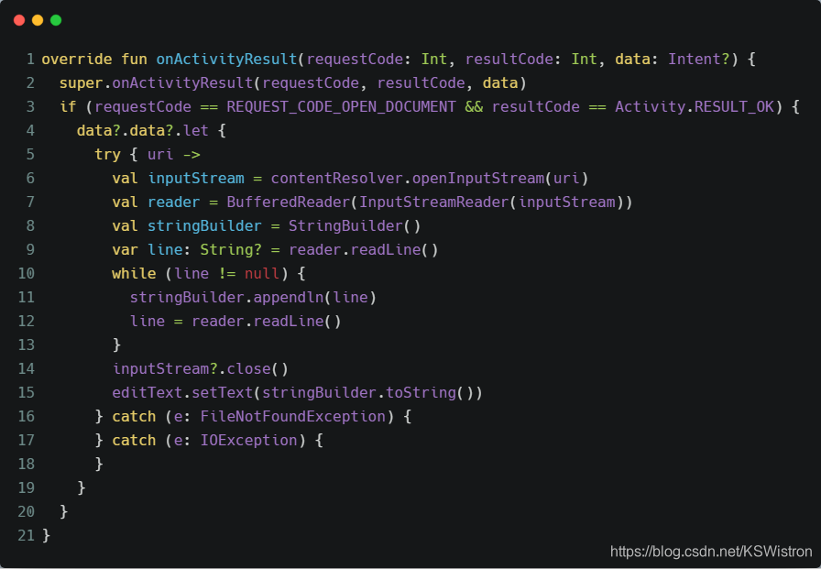
Task: Click the red 'null' literal
Action: pyautogui.click(x=262, y=273)
